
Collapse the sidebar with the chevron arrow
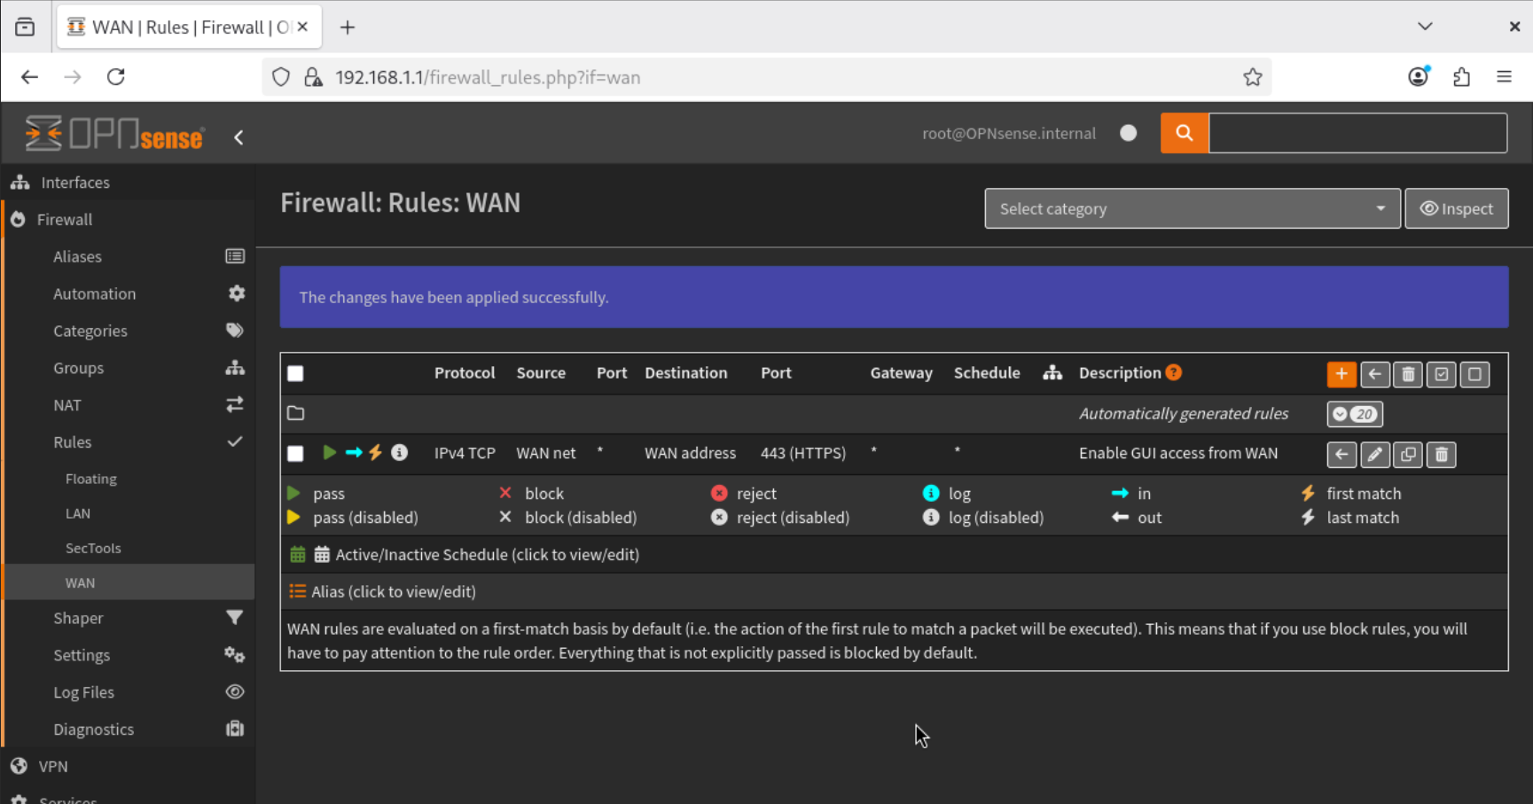point(239,137)
